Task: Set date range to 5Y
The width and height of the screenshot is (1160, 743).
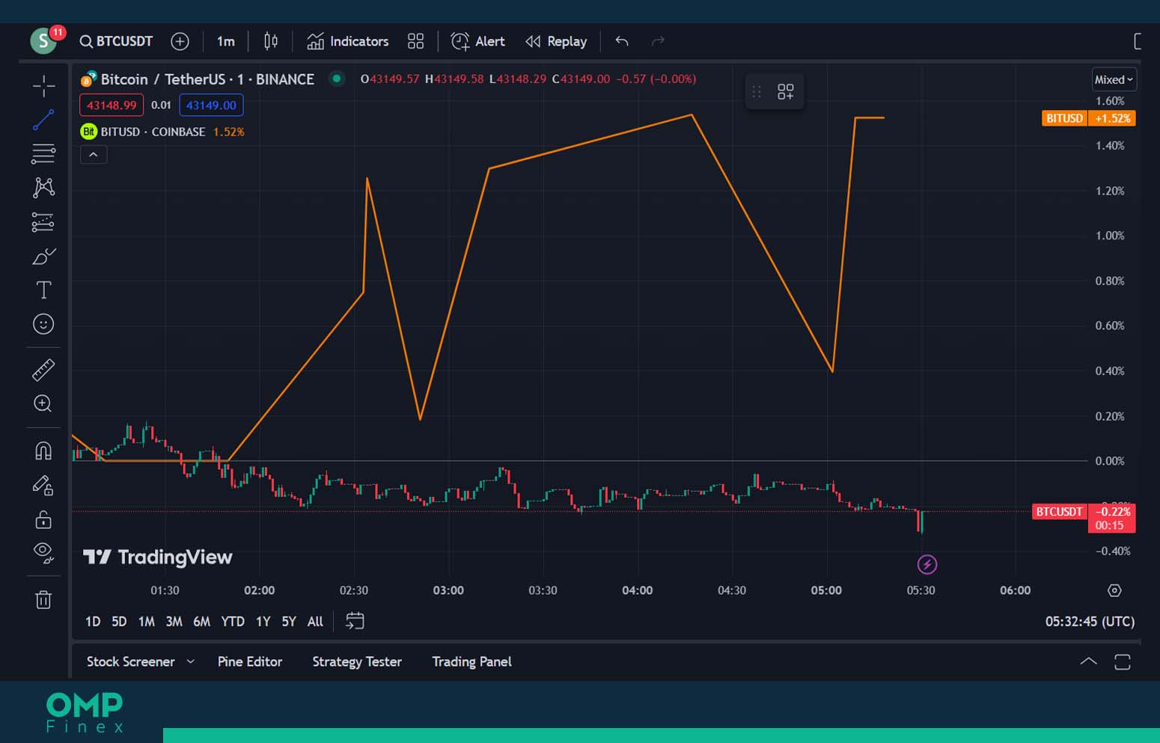Action: coord(289,621)
